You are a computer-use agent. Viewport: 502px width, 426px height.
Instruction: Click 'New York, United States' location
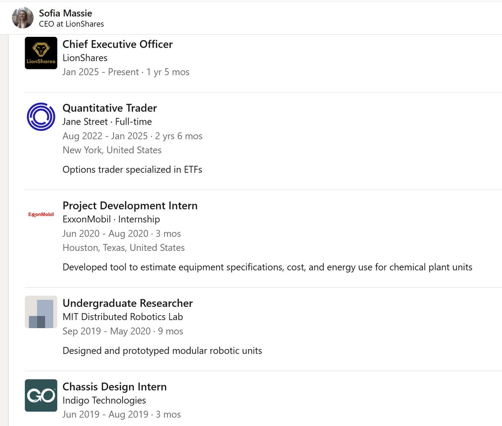pos(112,150)
